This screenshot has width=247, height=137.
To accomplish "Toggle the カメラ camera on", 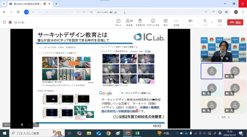I will click(x=191, y=22).
